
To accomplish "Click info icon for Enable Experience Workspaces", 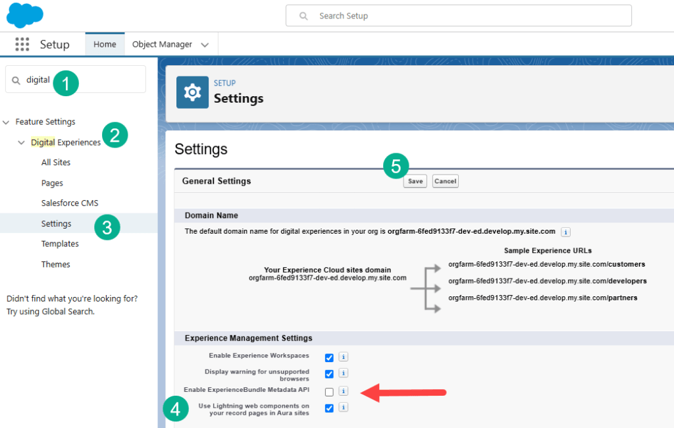I will pyautogui.click(x=343, y=357).
